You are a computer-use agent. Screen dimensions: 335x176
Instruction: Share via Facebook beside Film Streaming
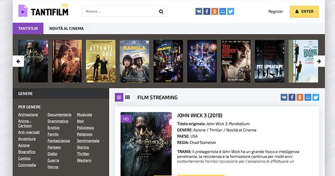pyautogui.click(x=292, y=97)
